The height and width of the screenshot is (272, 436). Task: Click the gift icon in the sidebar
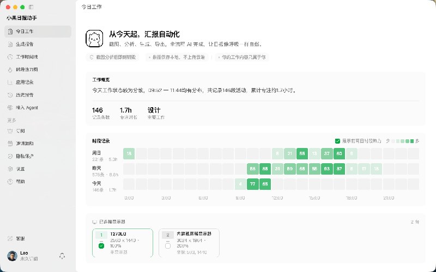pyautogui.click(x=10, y=144)
